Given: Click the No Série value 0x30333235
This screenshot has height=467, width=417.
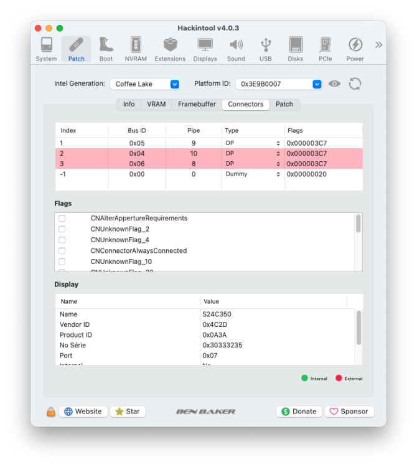Looking at the screenshot, I should tap(222, 345).
